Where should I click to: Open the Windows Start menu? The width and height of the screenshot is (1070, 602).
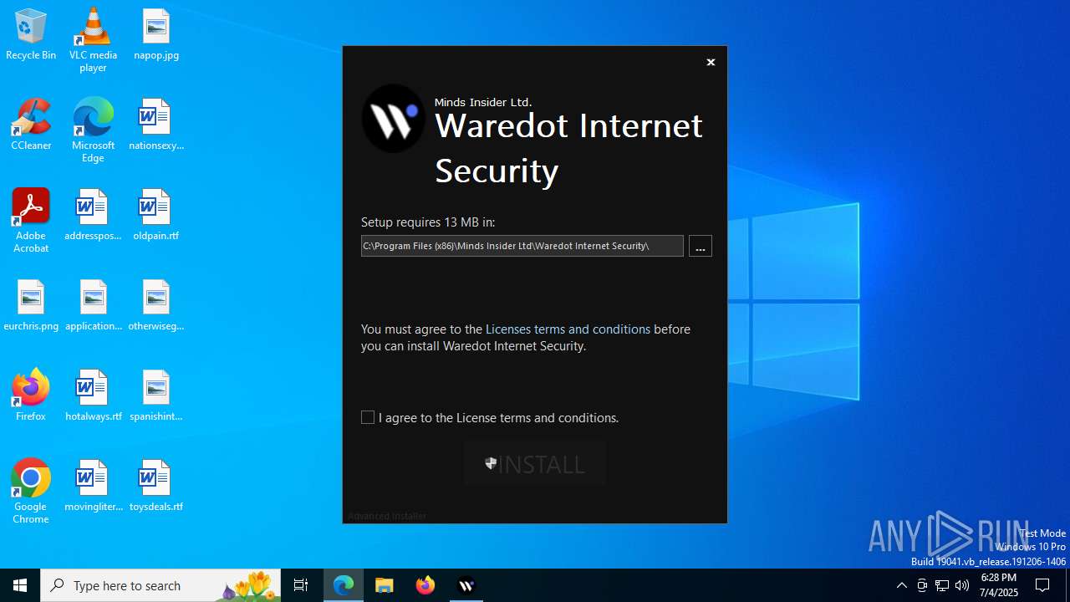coord(20,585)
